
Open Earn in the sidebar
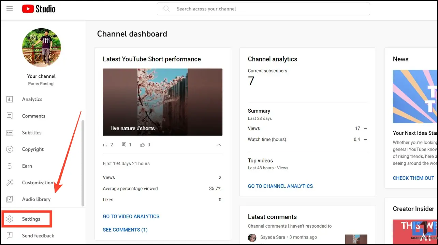click(x=27, y=166)
